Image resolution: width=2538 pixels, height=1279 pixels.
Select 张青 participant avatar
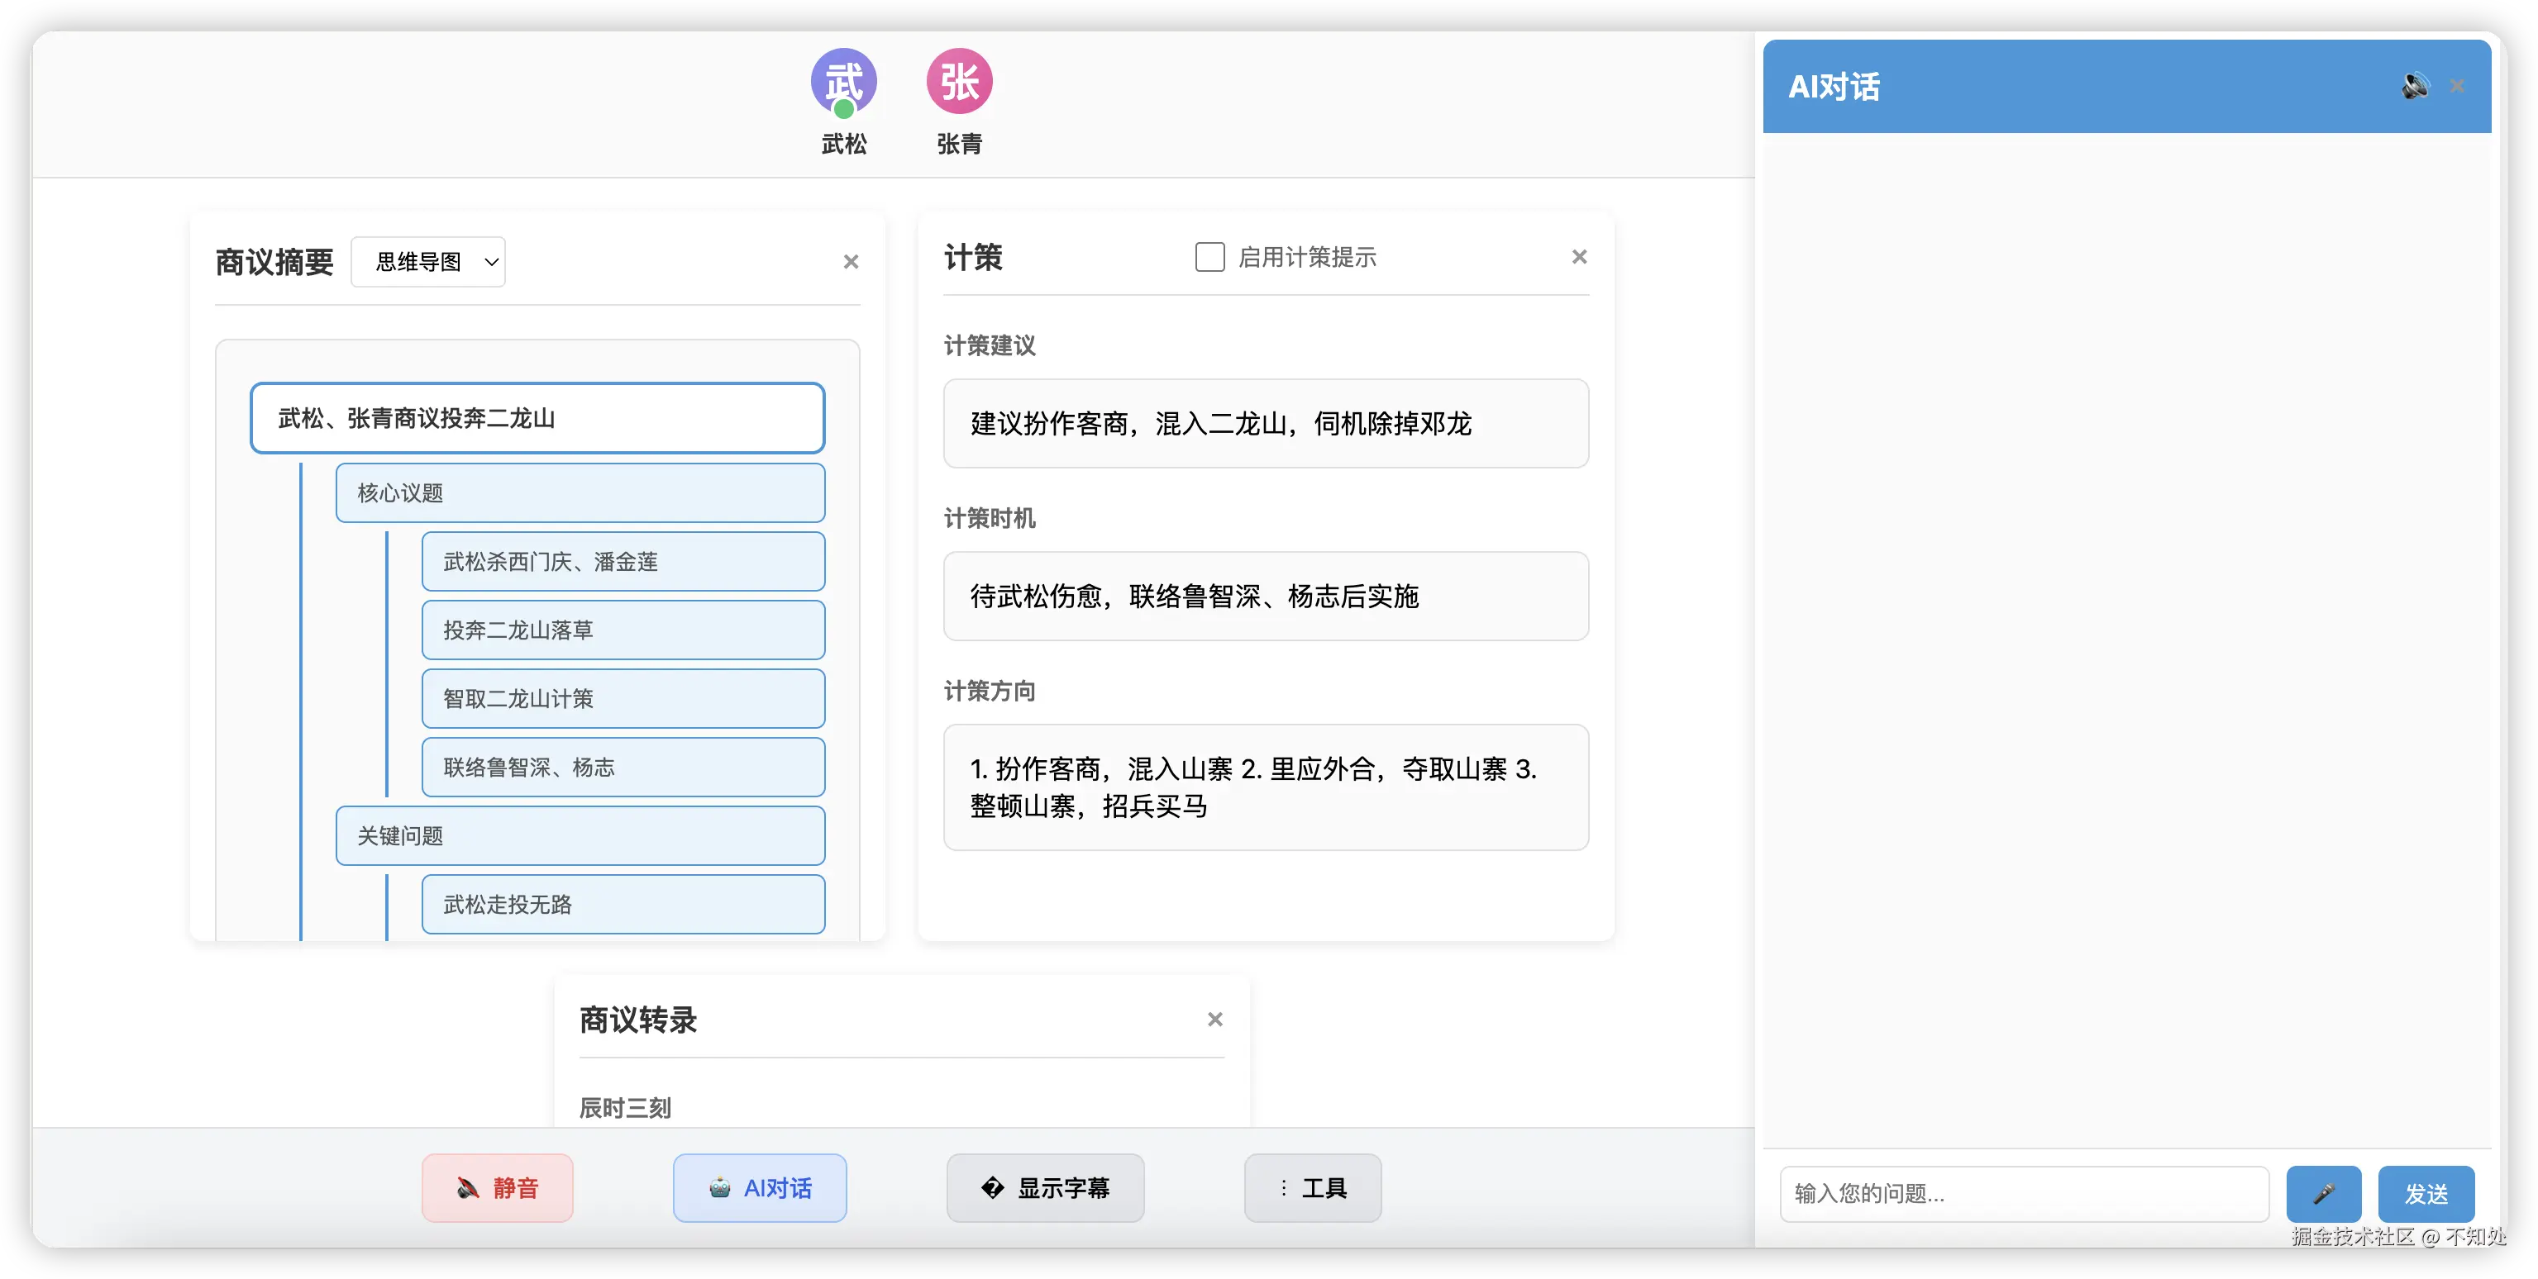click(959, 82)
